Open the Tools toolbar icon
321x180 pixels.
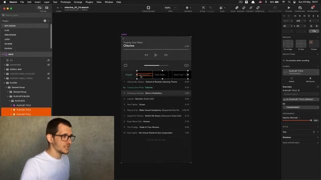tap(221, 8)
